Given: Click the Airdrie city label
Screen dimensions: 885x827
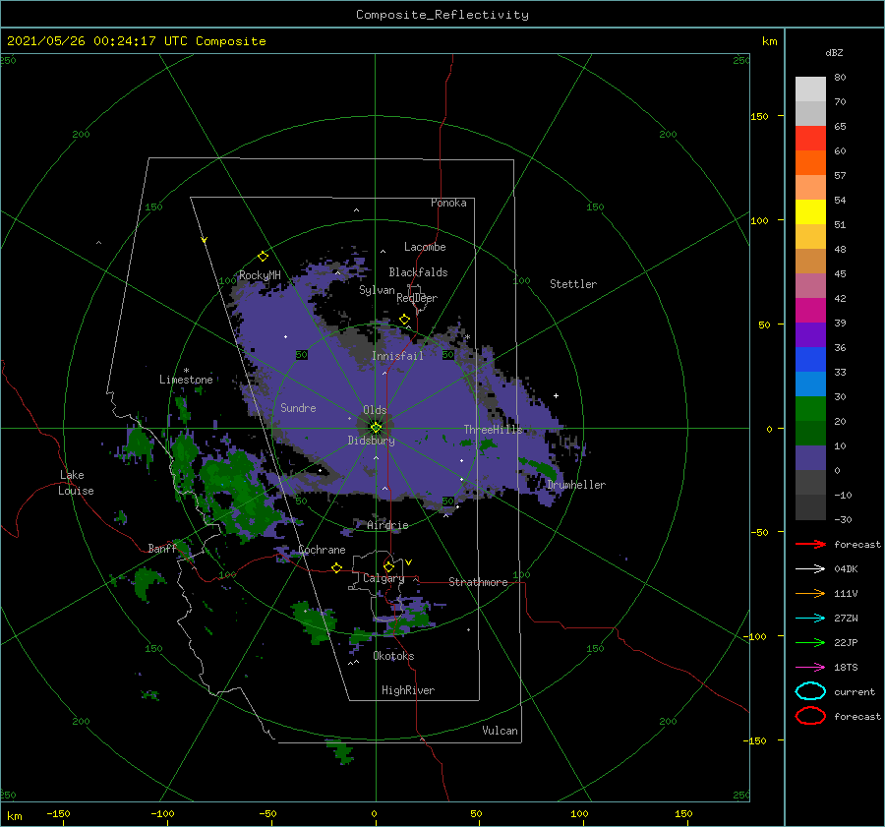Looking at the screenshot, I should [x=387, y=525].
